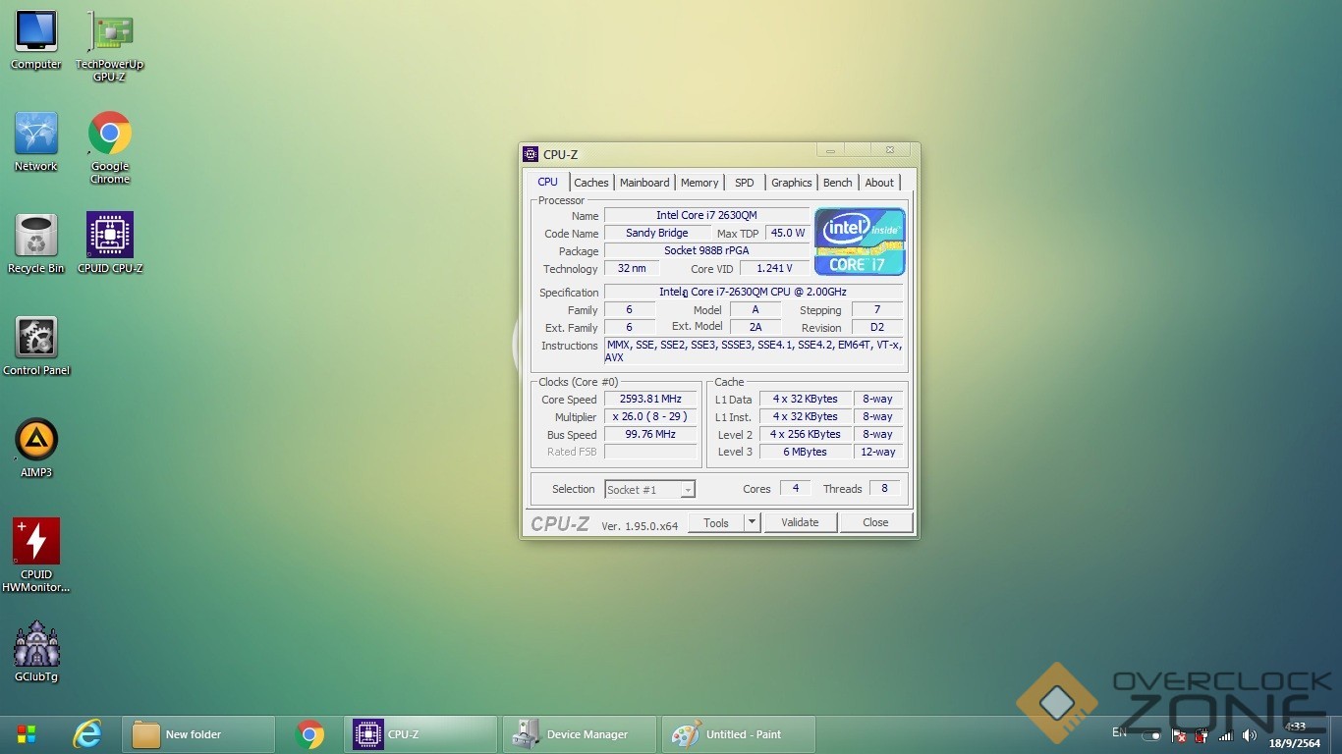
Task: Click the volume icon in system tray
Action: (x=1249, y=735)
